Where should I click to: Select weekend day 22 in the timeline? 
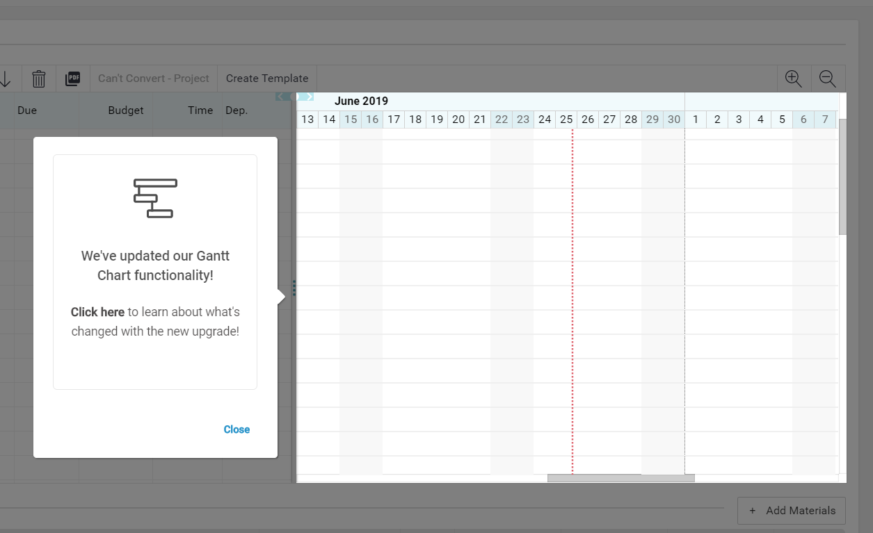[x=502, y=120]
